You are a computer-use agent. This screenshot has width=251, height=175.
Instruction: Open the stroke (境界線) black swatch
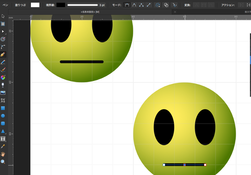(x=61, y=5)
